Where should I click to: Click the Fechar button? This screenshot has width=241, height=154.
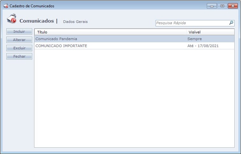coord(19,56)
